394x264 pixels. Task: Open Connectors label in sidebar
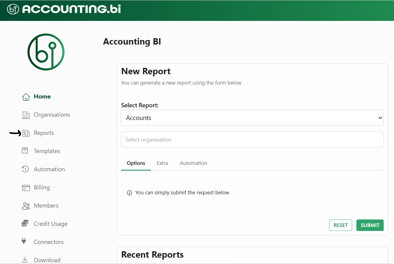coord(48,242)
